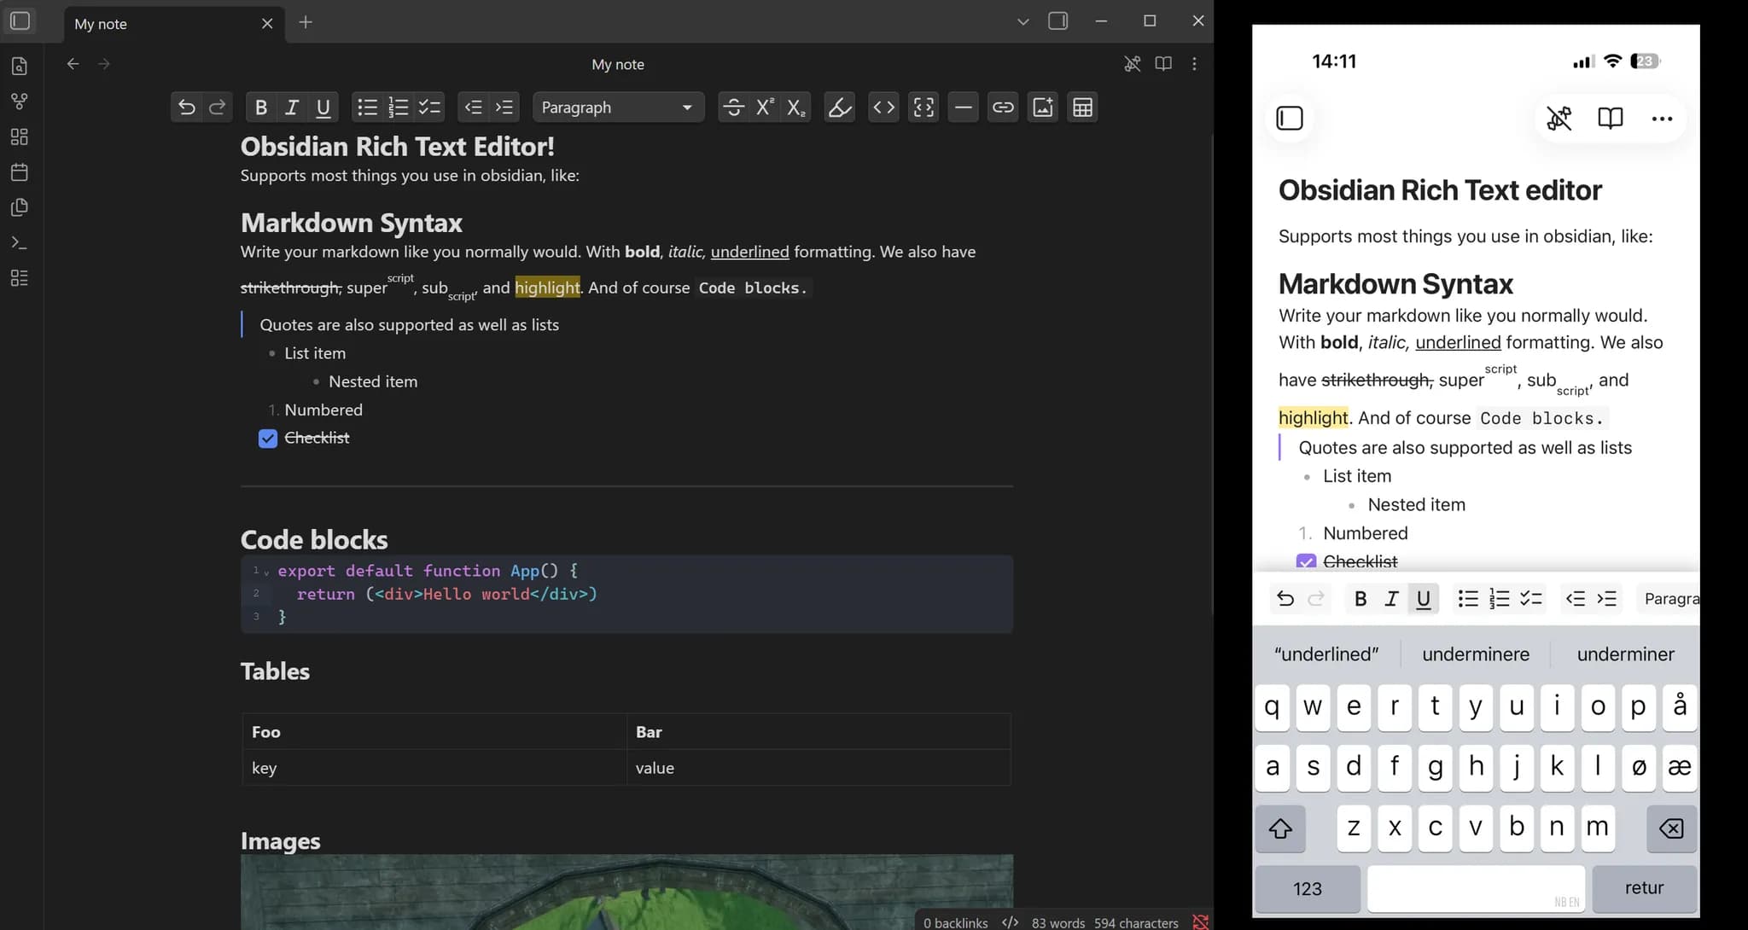The height and width of the screenshot is (930, 1748).
Task: Insert a code block from desktop toolbar
Action: [924, 108]
